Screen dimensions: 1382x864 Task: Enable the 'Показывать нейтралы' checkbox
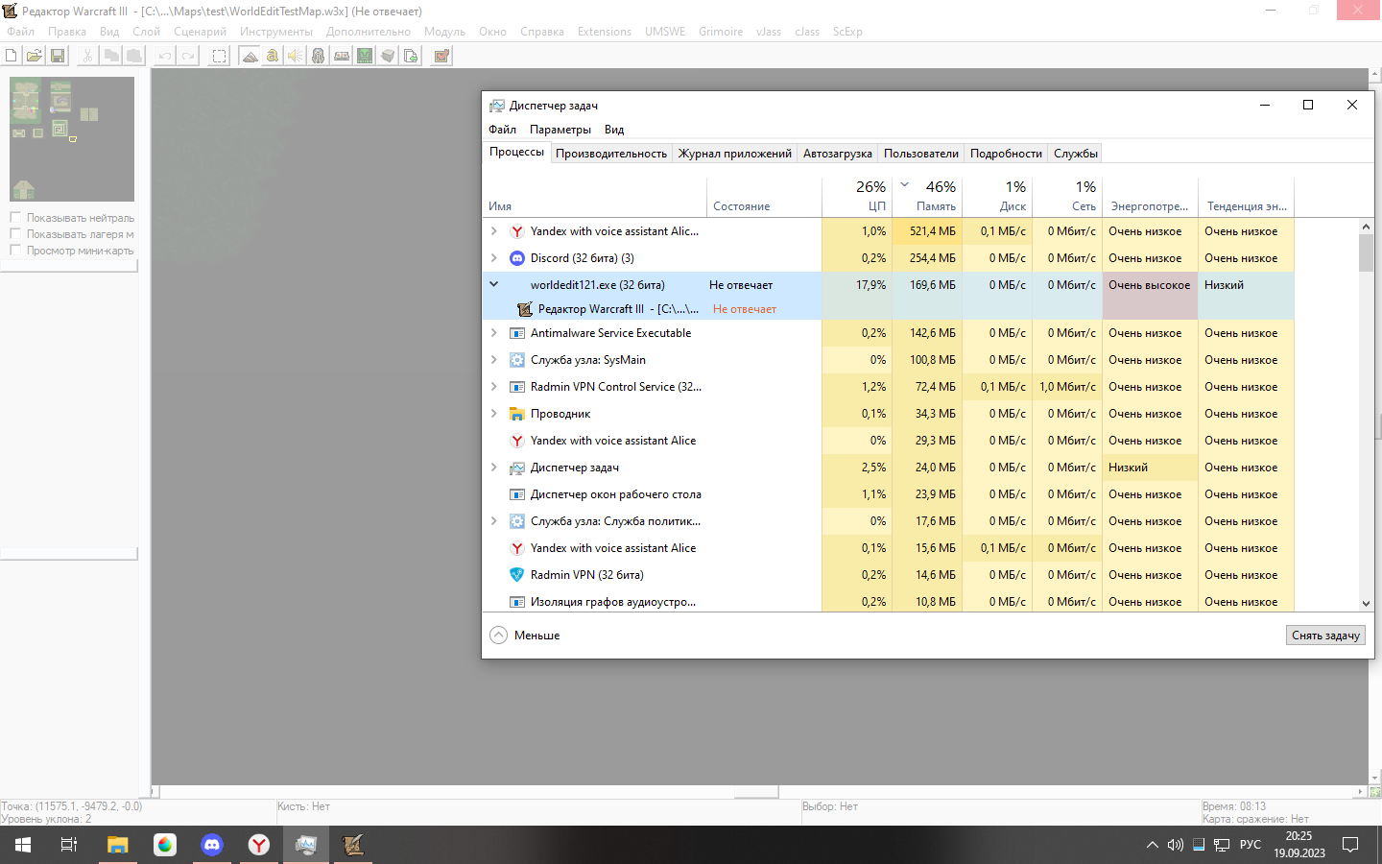15,218
